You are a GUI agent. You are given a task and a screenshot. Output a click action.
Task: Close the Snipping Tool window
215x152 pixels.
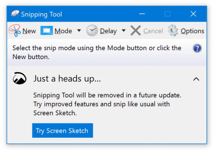193,14
